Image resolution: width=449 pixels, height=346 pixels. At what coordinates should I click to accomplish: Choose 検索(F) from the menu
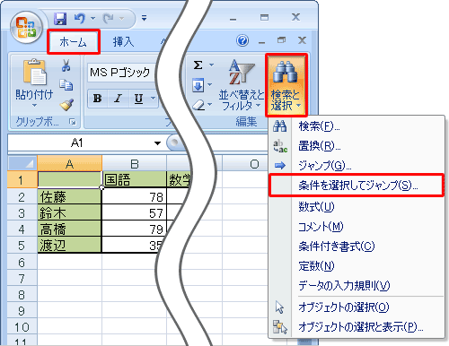point(357,126)
